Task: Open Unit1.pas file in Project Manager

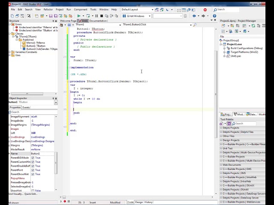Action: tap(236, 56)
